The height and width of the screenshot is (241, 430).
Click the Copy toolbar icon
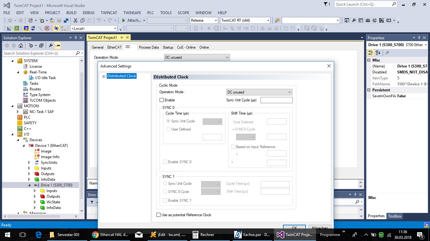[82, 20]
